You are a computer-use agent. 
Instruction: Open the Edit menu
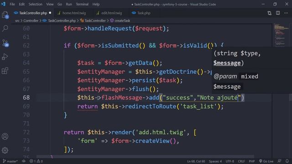(x=21, y=4)
